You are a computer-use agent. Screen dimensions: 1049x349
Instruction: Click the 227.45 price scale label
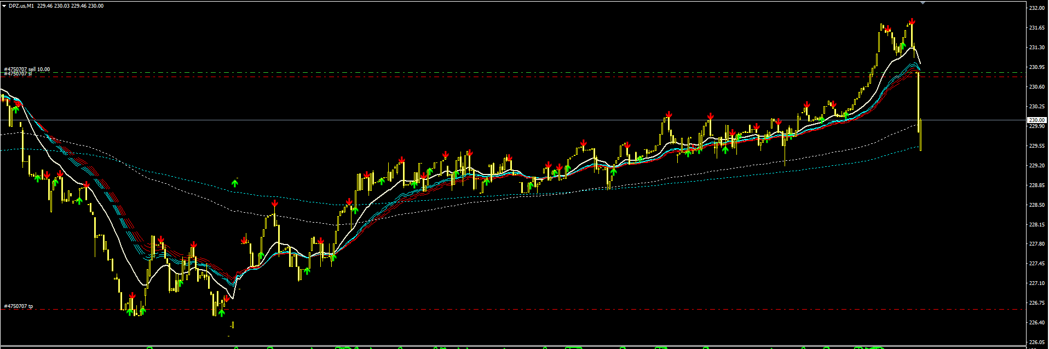click(x=1037, y=264)
